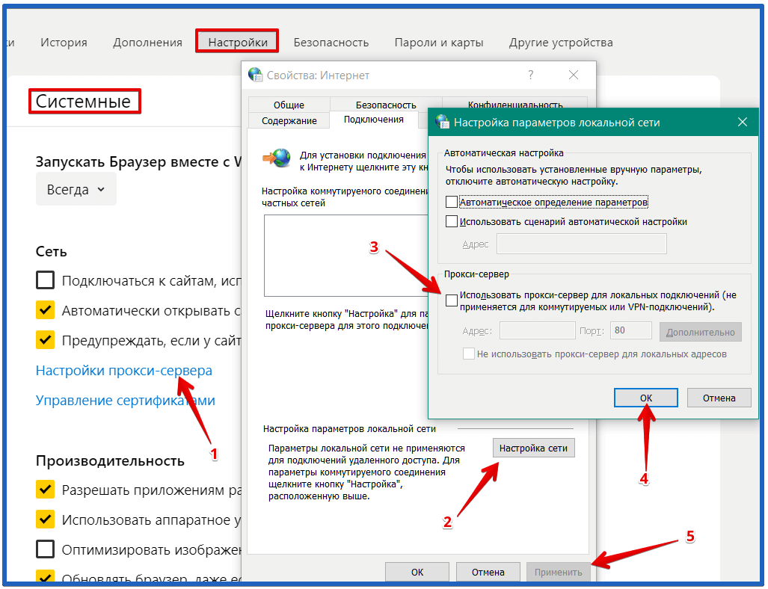The image size is (768, 589).
Task: Close the Свойства: Интернет window
Action: (x=574, y=75)
